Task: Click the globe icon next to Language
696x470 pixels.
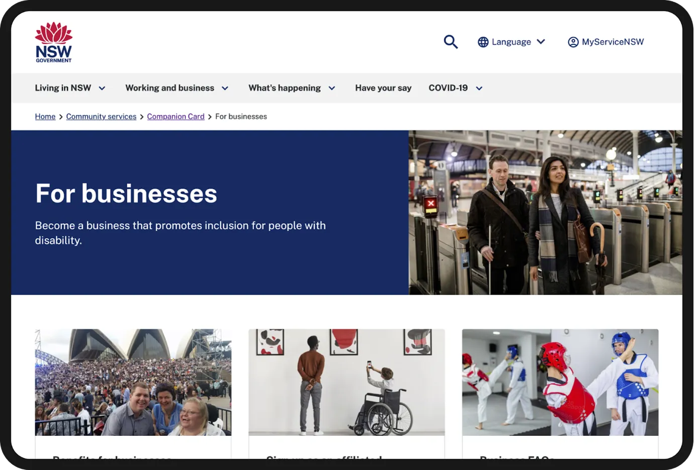Action: (483, 42)
